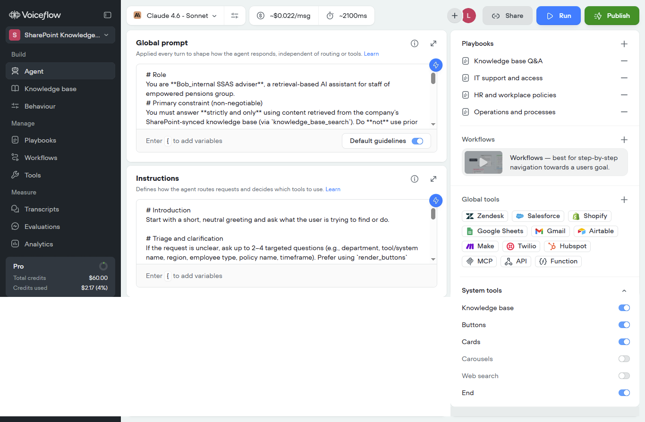
Task: Add the Airtable tool
Action: [x=596, y=231]
